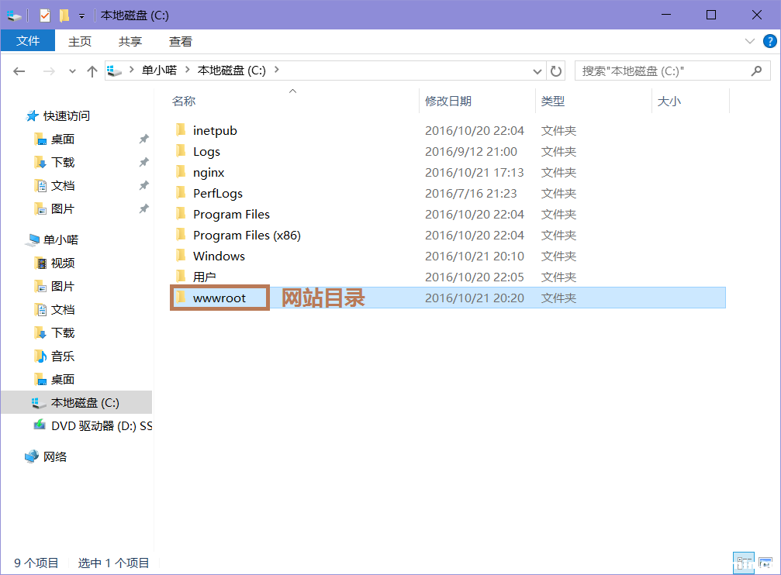Click the wwwroot folder name
The image size is (781, 575).
(x=219, y=298)
